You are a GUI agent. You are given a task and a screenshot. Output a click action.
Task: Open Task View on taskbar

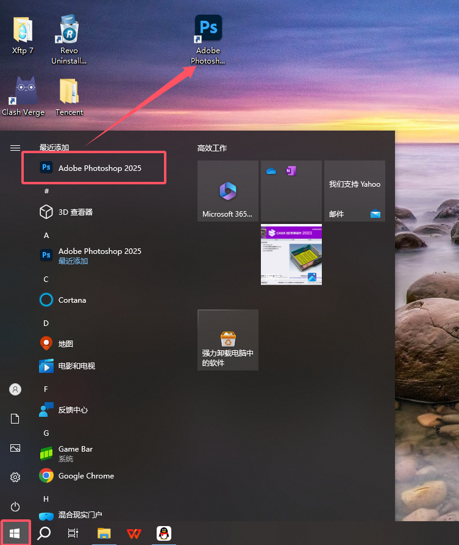click(x=73, y=533)
